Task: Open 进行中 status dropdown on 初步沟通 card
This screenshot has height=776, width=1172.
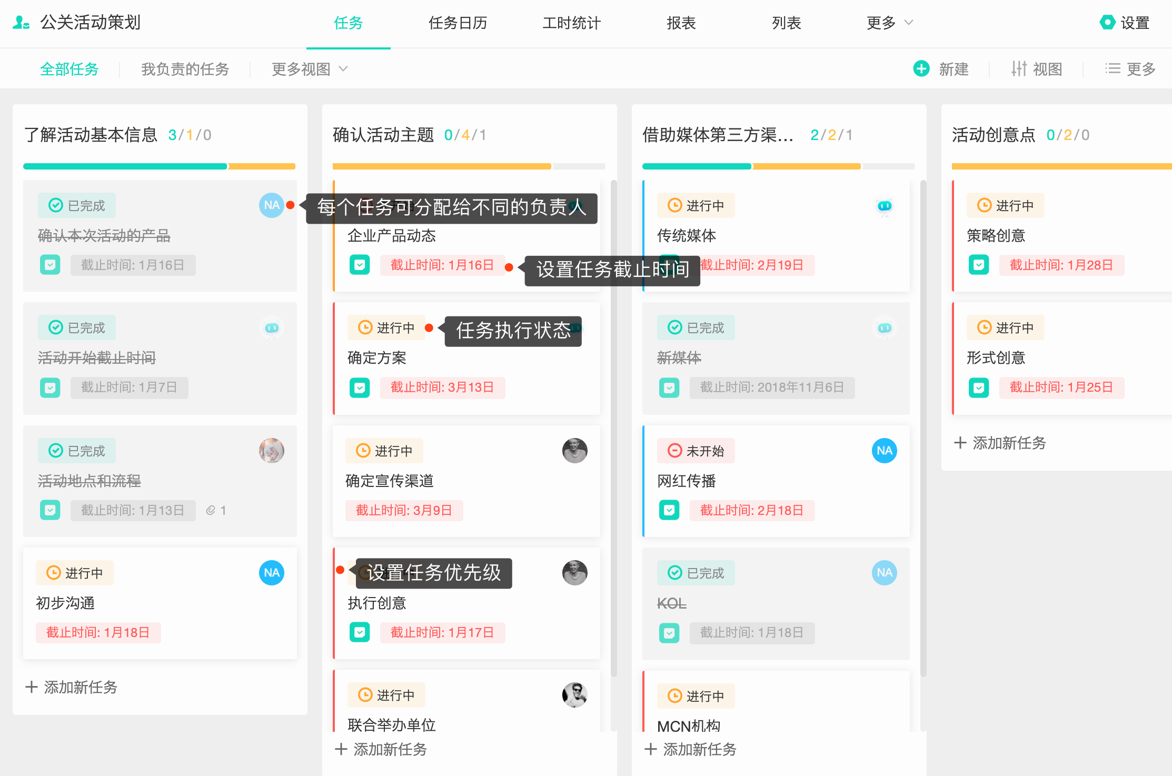Action: click(x=75, y=573)
